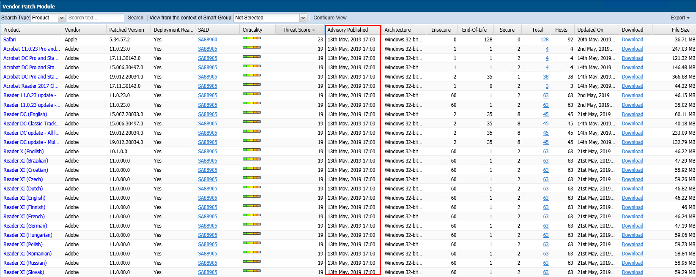
Task: Click the Vendor column header
Action: (73, 30)
